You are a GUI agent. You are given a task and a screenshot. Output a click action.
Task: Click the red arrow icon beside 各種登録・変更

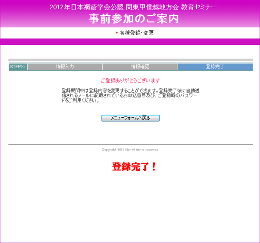pos(117,33)
